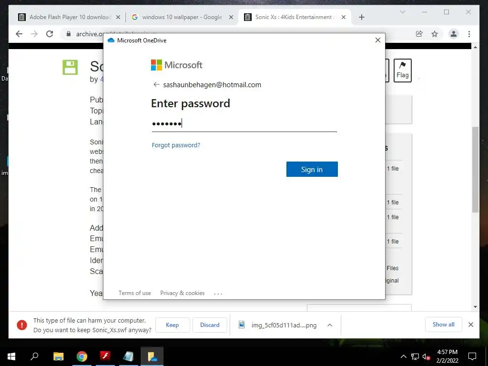Open the clock showing 4:57 PM

pyautogui.click(x=447, y=356)
